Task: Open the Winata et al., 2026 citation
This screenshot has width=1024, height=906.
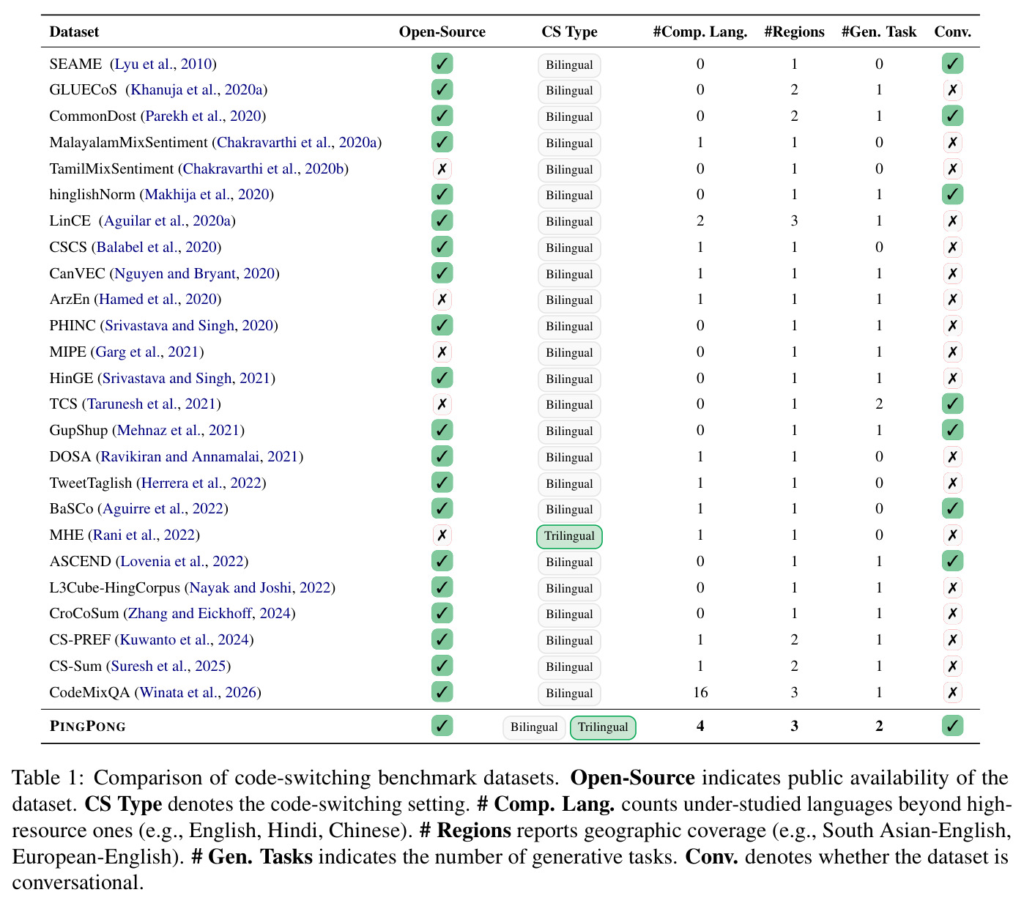Action: point(198,693)
